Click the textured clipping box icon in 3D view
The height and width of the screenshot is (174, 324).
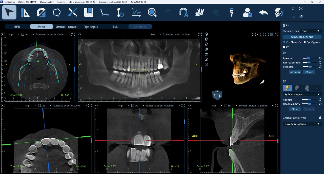pyautogui.click(x=272, y=34)
